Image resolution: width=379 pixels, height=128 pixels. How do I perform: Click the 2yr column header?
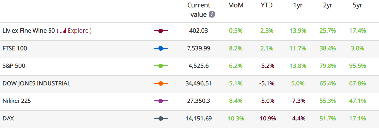[328, 5]
